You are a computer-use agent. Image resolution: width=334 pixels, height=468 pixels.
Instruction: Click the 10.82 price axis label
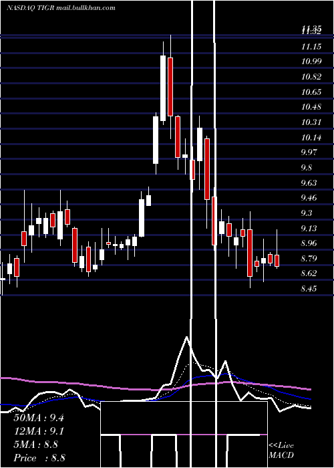tap(311, 77)
